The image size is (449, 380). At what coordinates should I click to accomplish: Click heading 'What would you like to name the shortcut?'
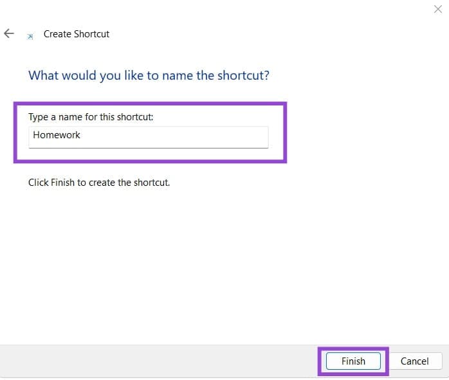149,75
